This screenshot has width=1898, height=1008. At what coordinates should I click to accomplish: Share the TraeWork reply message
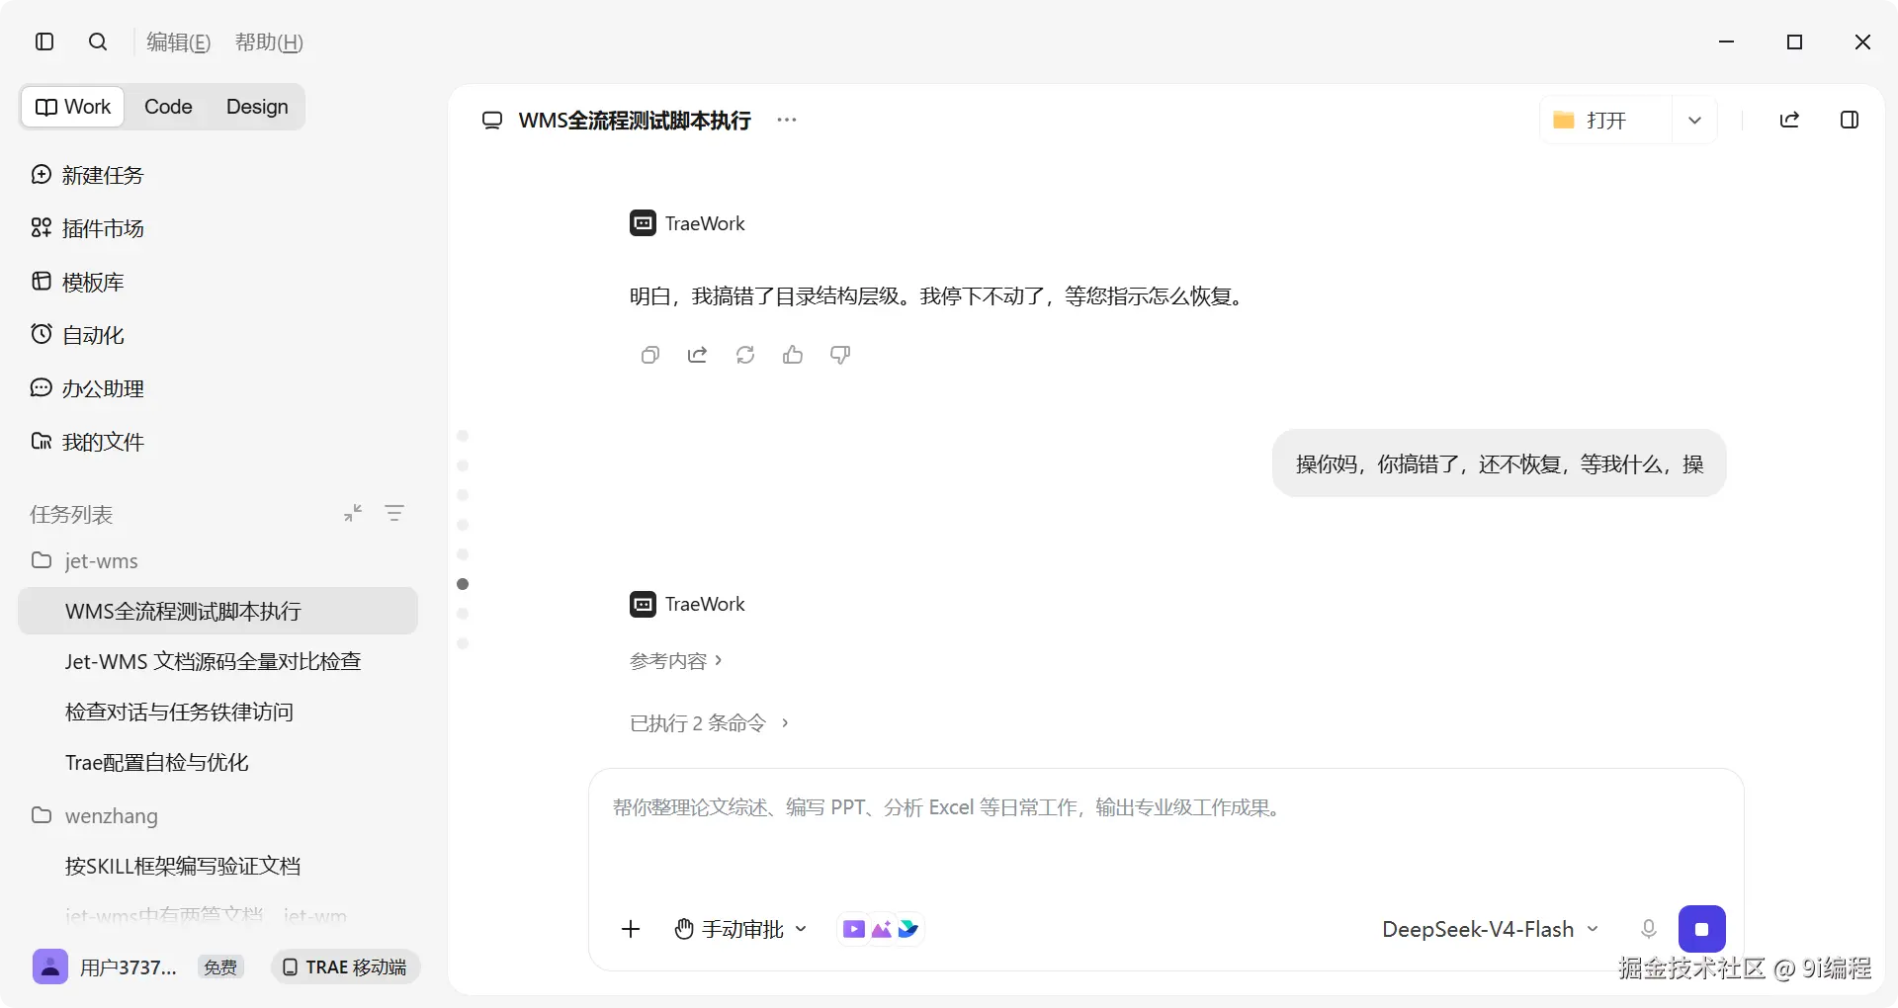[697, 355]
